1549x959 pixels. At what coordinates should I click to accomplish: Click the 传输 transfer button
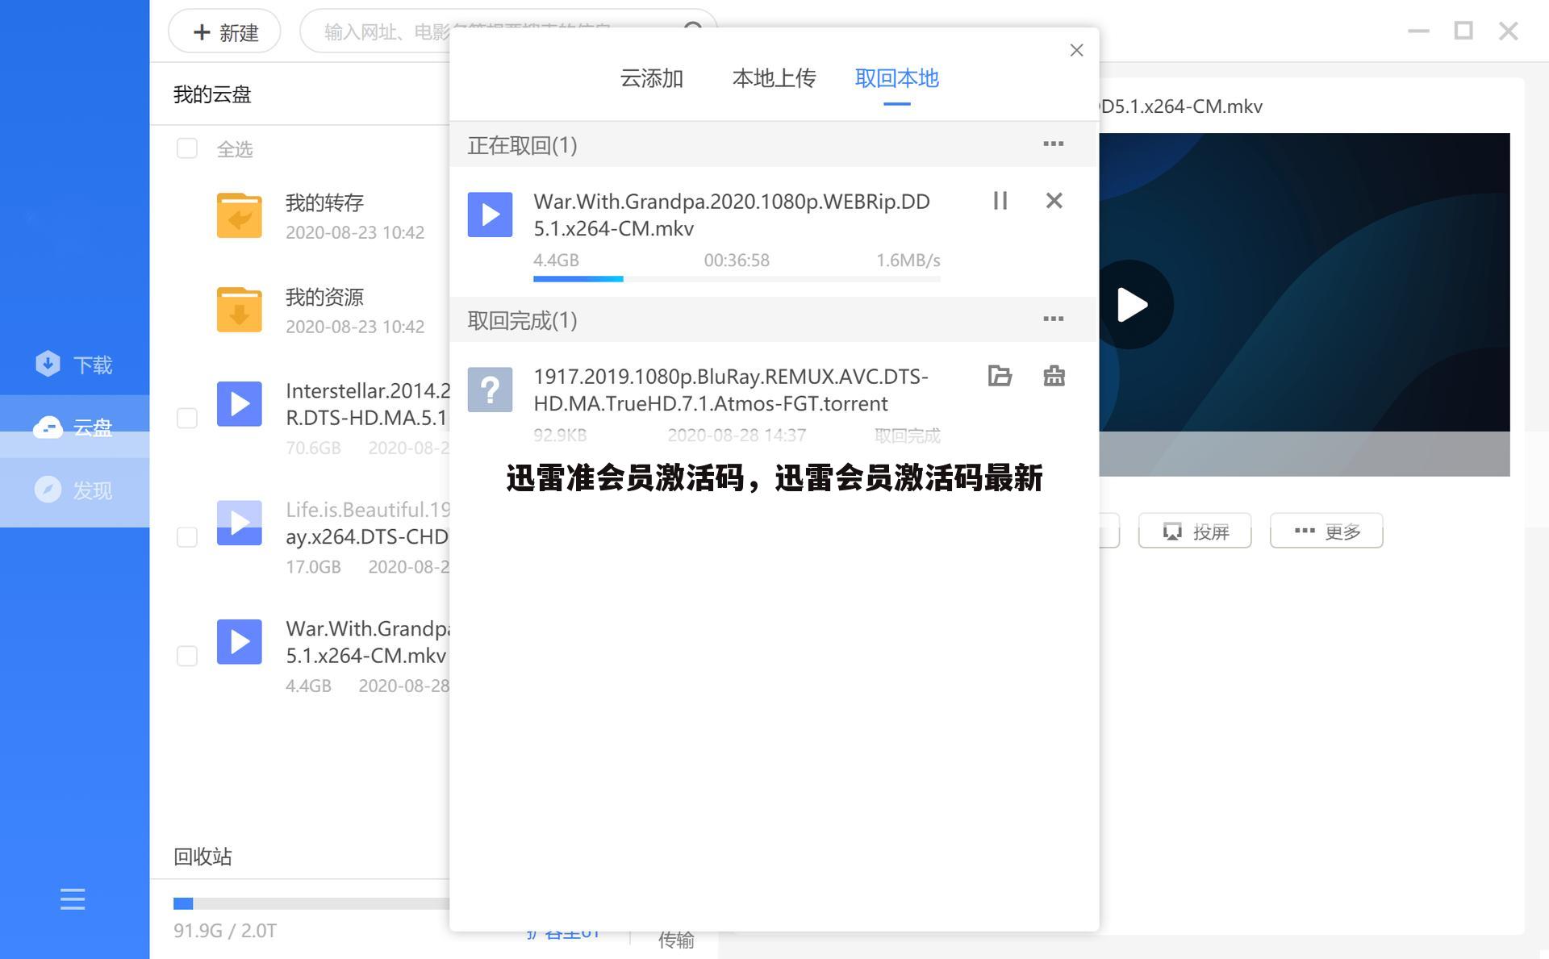(676, 940)
